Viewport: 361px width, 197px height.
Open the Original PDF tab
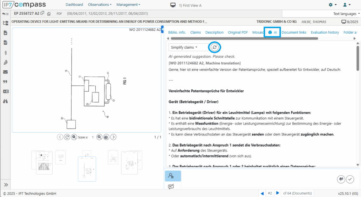pyautogui.click(x=238, y=32)
